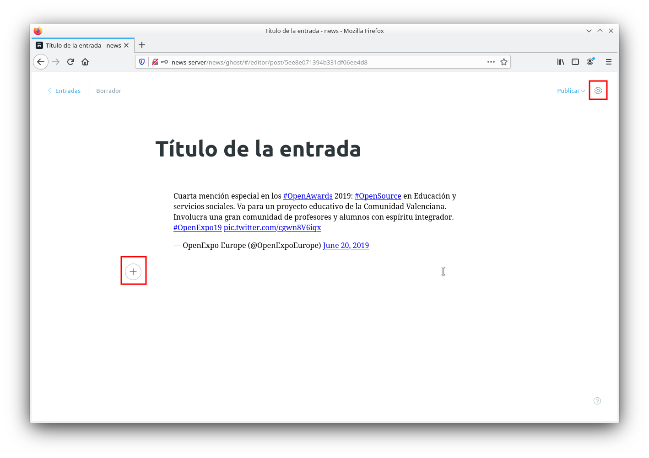Open tracking protection shield icon
This screenshot has height=458, width=649.
tap(142, 62)
